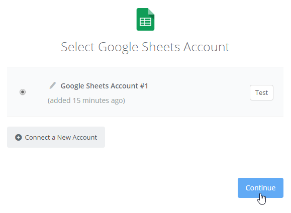Screen dimensions: 291x213
Task: Click the round plus circle icon
Action: [19, 138]
